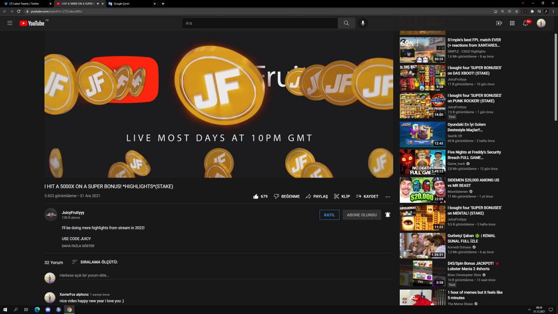Open the Lobster Mania 2 #shorts thumbnail
The width and height of the screenshot is (558, 314).
(x=423, y=274)
